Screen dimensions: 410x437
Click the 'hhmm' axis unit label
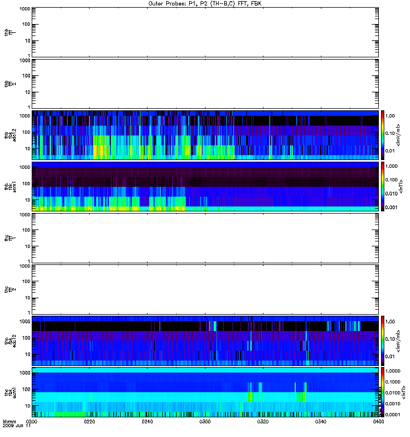[x=9, y=422]
